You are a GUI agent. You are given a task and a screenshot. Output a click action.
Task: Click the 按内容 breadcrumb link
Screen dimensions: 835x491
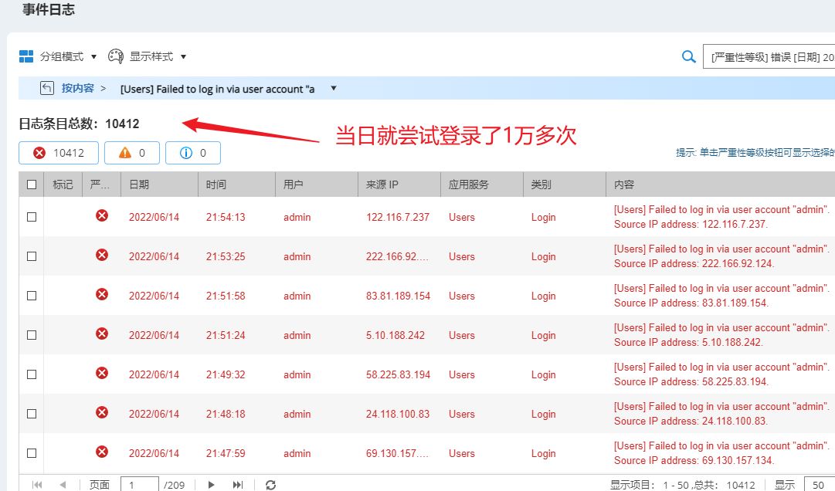[78, 88]
